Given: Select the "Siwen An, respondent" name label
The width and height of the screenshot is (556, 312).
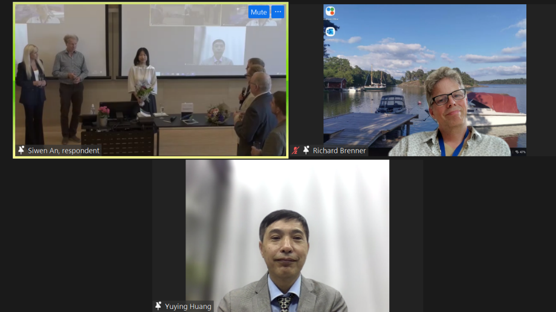Looking at the screenshot, I should [x=63, y=150].
